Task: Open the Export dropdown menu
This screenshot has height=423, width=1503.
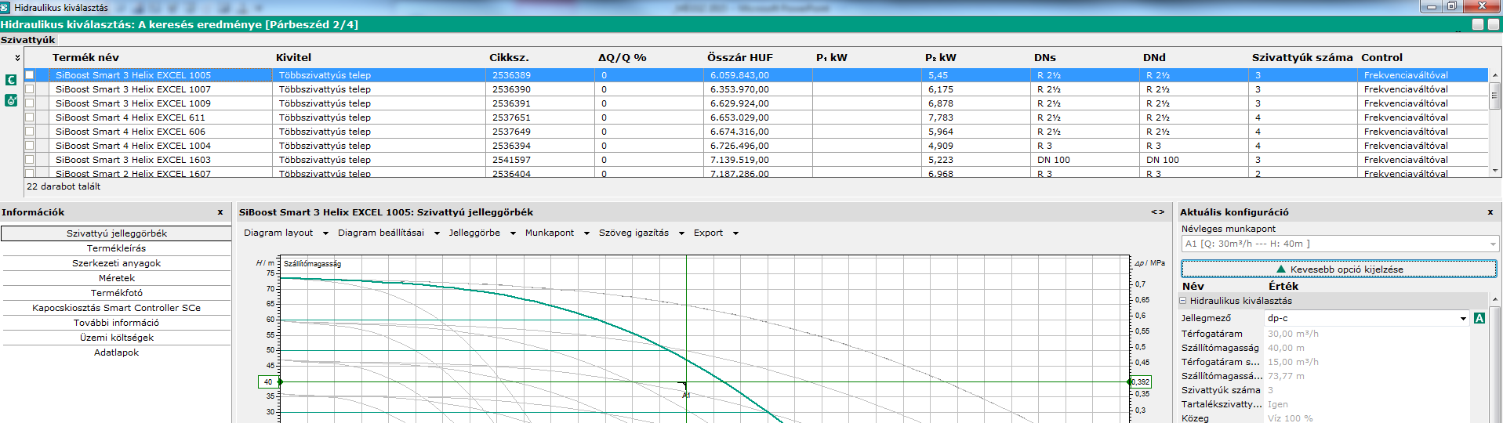Action: pos(716,233)
